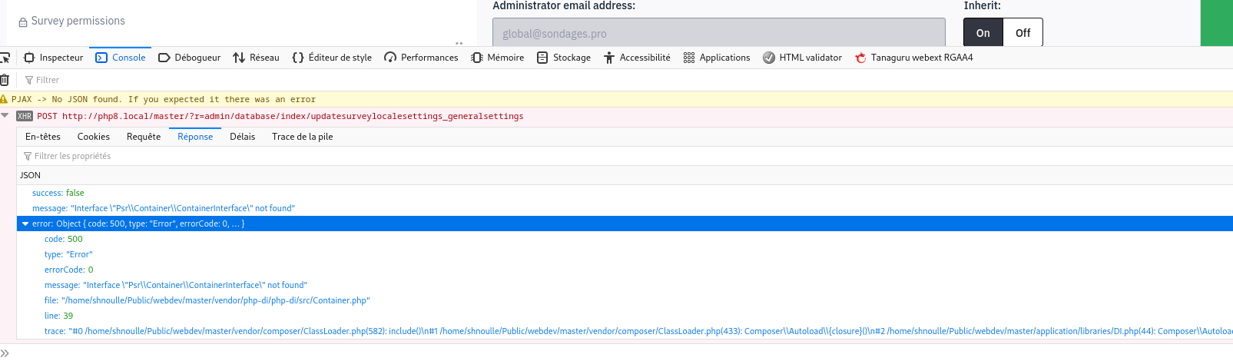
Task: Open the Performances panel
Action: 421,58
